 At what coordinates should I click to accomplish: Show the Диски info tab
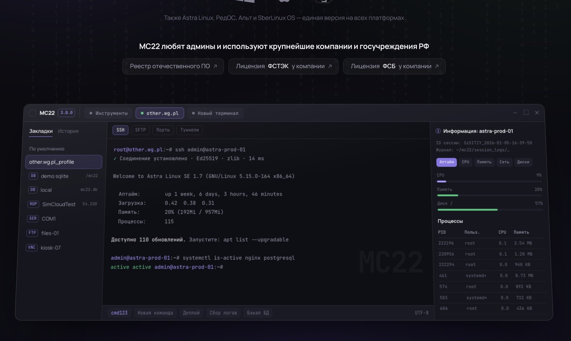[x=523, y=162]
